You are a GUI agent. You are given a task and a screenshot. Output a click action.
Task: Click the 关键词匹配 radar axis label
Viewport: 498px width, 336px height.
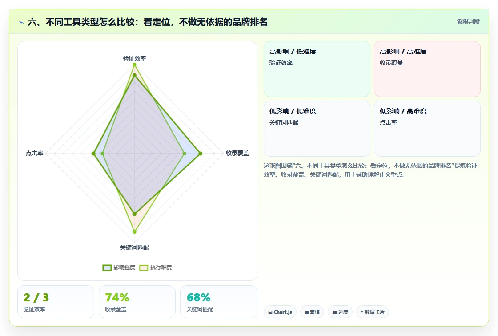(x=134, y=247)
